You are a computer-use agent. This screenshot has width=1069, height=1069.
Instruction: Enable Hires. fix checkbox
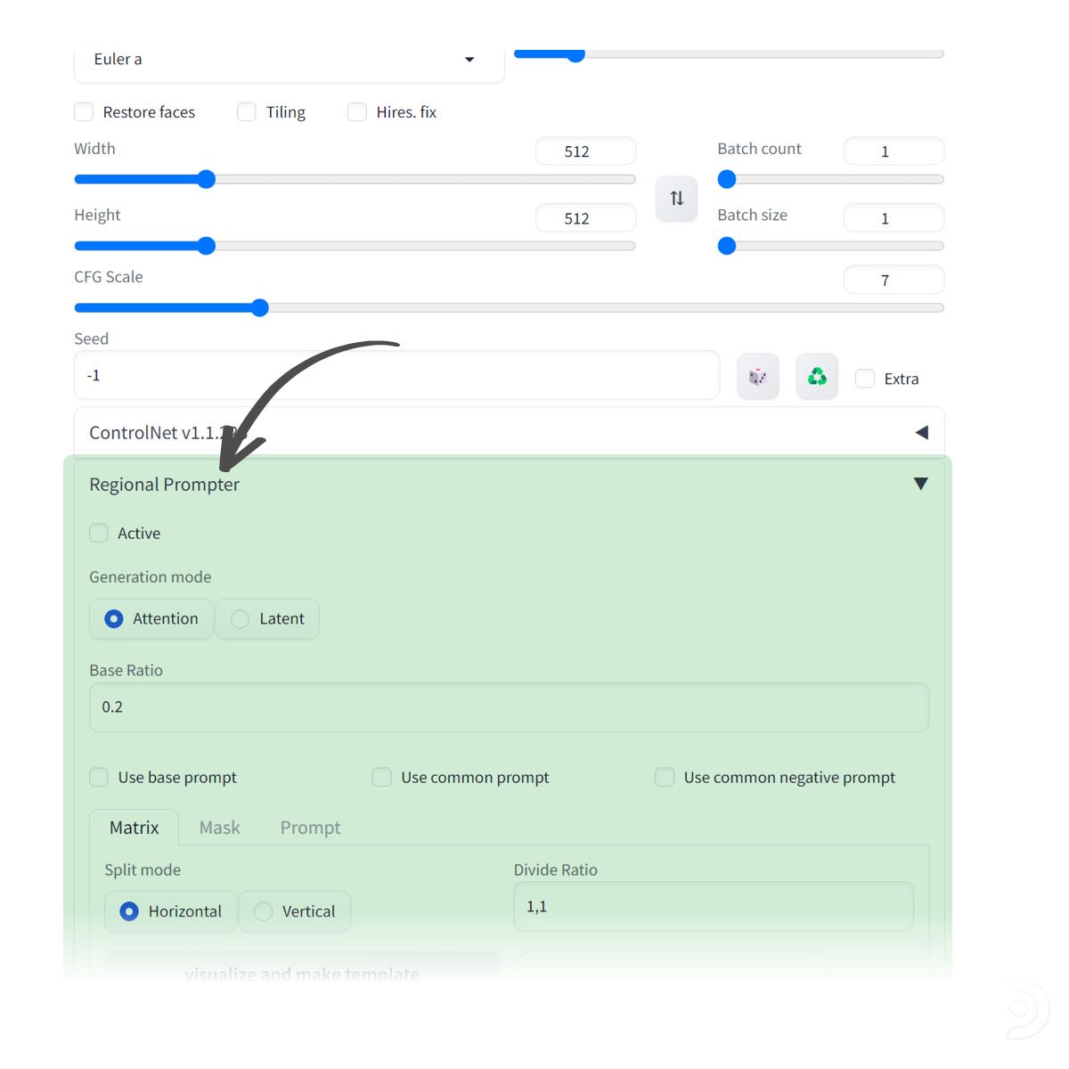[x=356, y=112]
